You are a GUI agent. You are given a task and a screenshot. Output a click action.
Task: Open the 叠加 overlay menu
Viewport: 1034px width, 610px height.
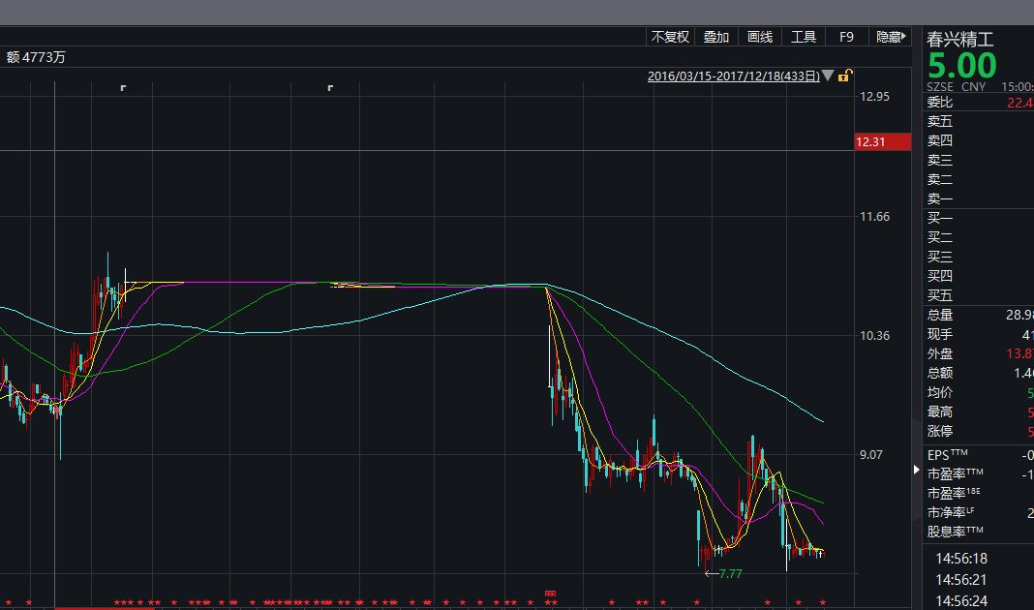(x=716, y=37)
